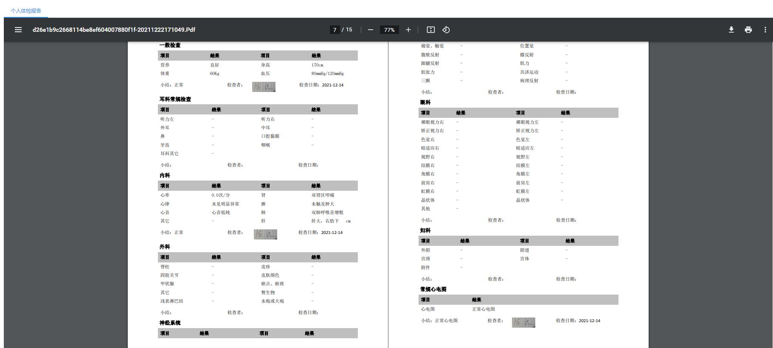
Task: Click the 宫颈 item label
Action: pyautogui.click(x=425, y=259)
